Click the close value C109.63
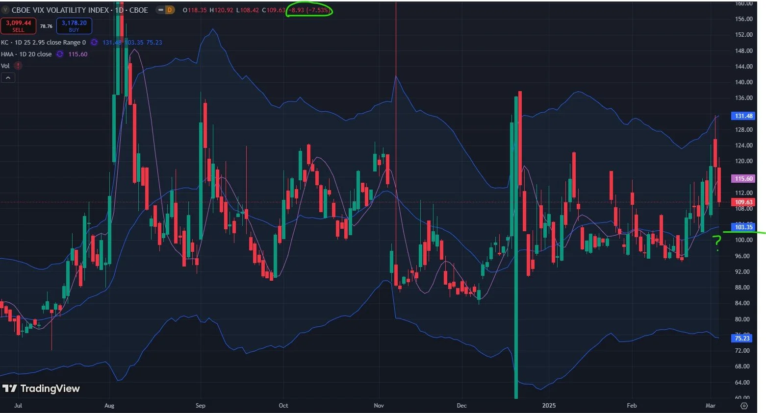766x413 pixels. (274, 10)
